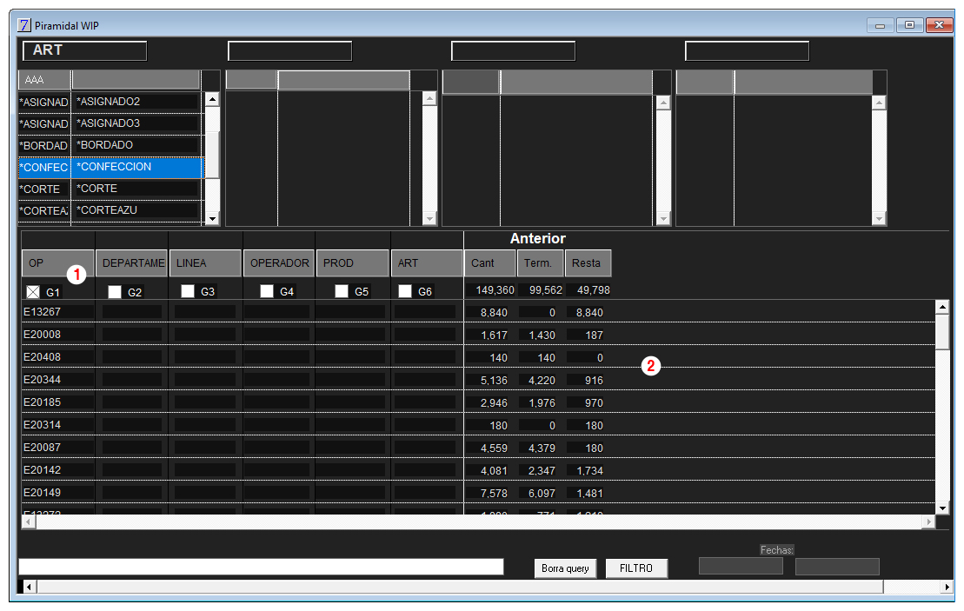Toggle the G1 checkbox under OP
Image resolution: width=964 pixels, height=611 pixels.
pos(33,292)
